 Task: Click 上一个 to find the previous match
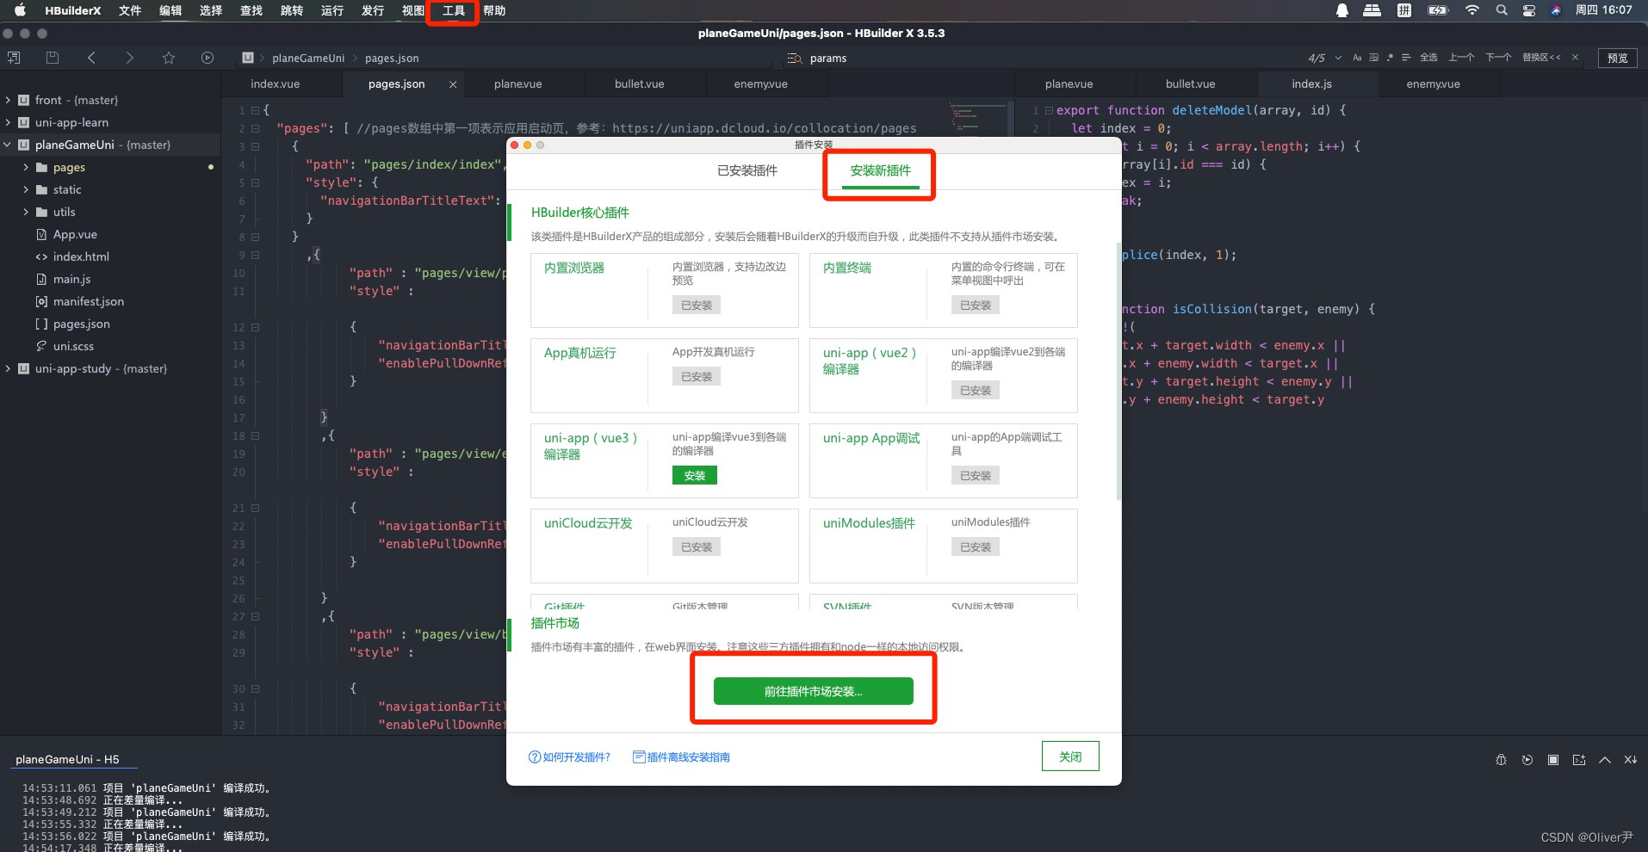(x=1461, y=58)
